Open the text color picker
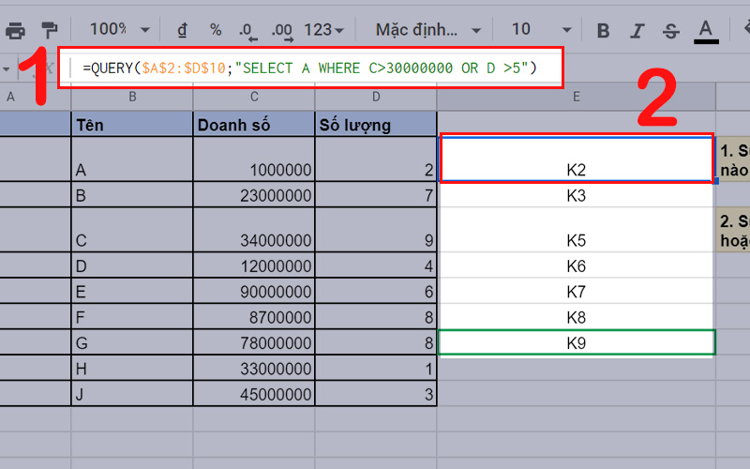 tap(706, 30)
